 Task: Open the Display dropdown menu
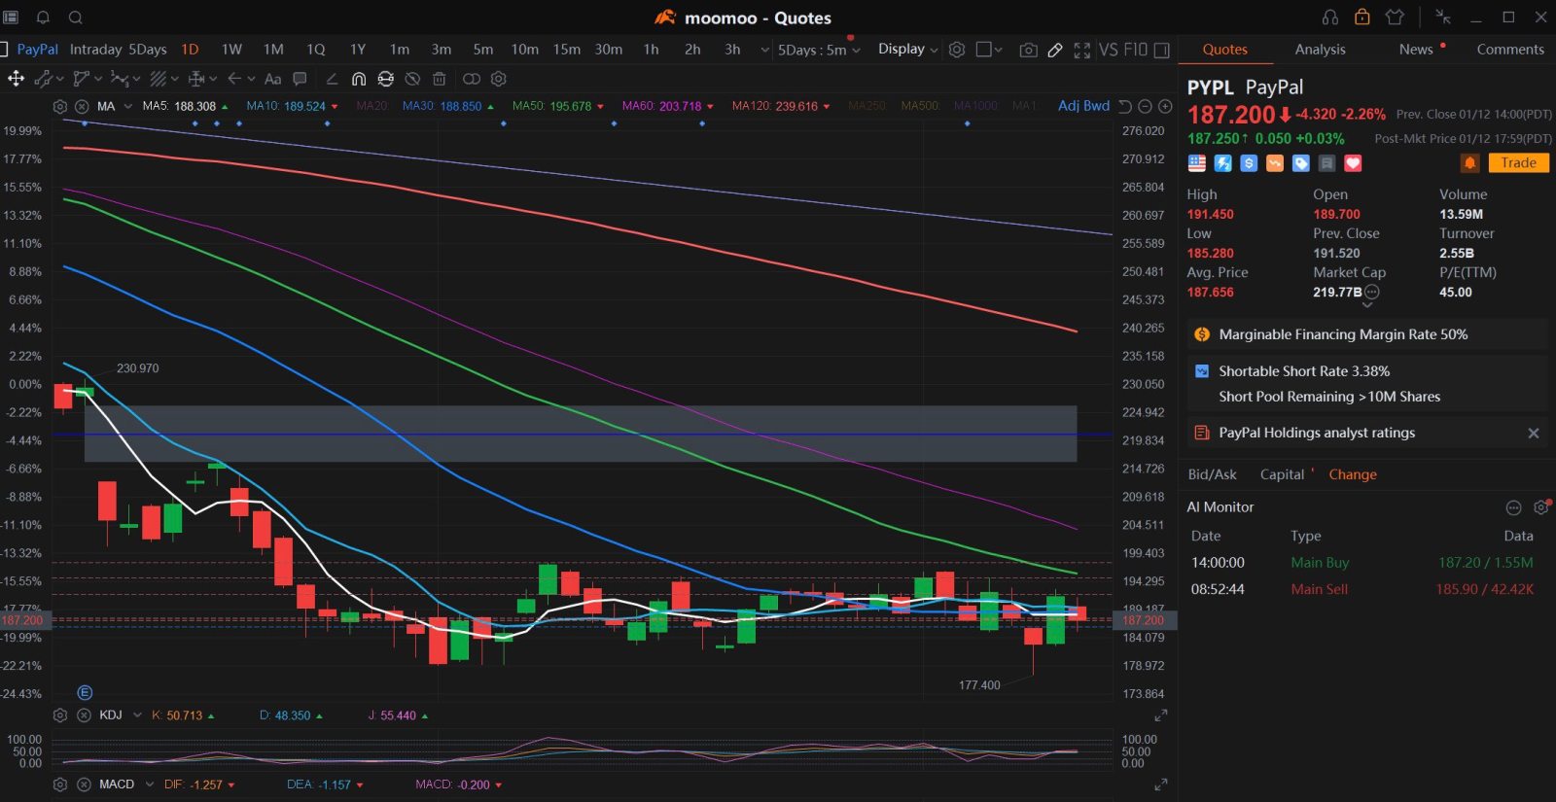908,49
